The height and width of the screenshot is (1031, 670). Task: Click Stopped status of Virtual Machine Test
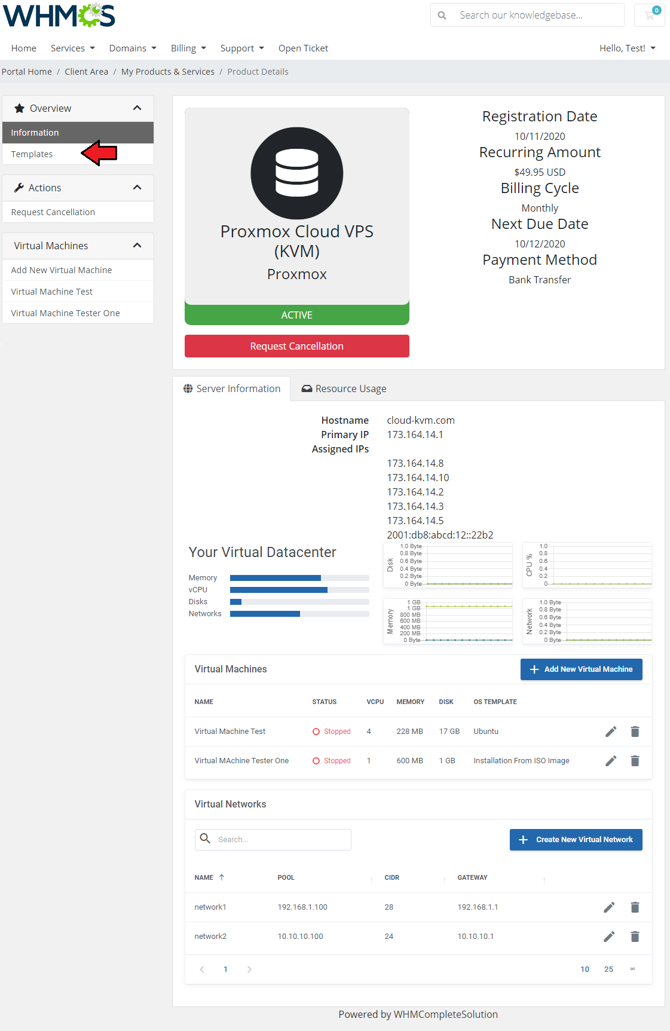coord(332,732)
